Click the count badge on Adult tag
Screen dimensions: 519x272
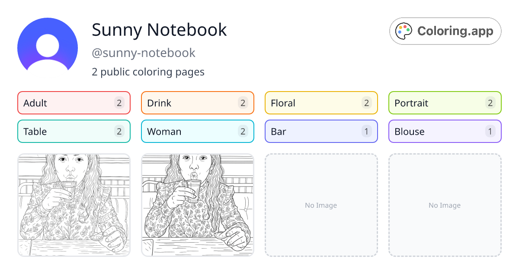tap(119, 103)
